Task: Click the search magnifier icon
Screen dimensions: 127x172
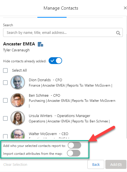Action: tap(118, 33)
